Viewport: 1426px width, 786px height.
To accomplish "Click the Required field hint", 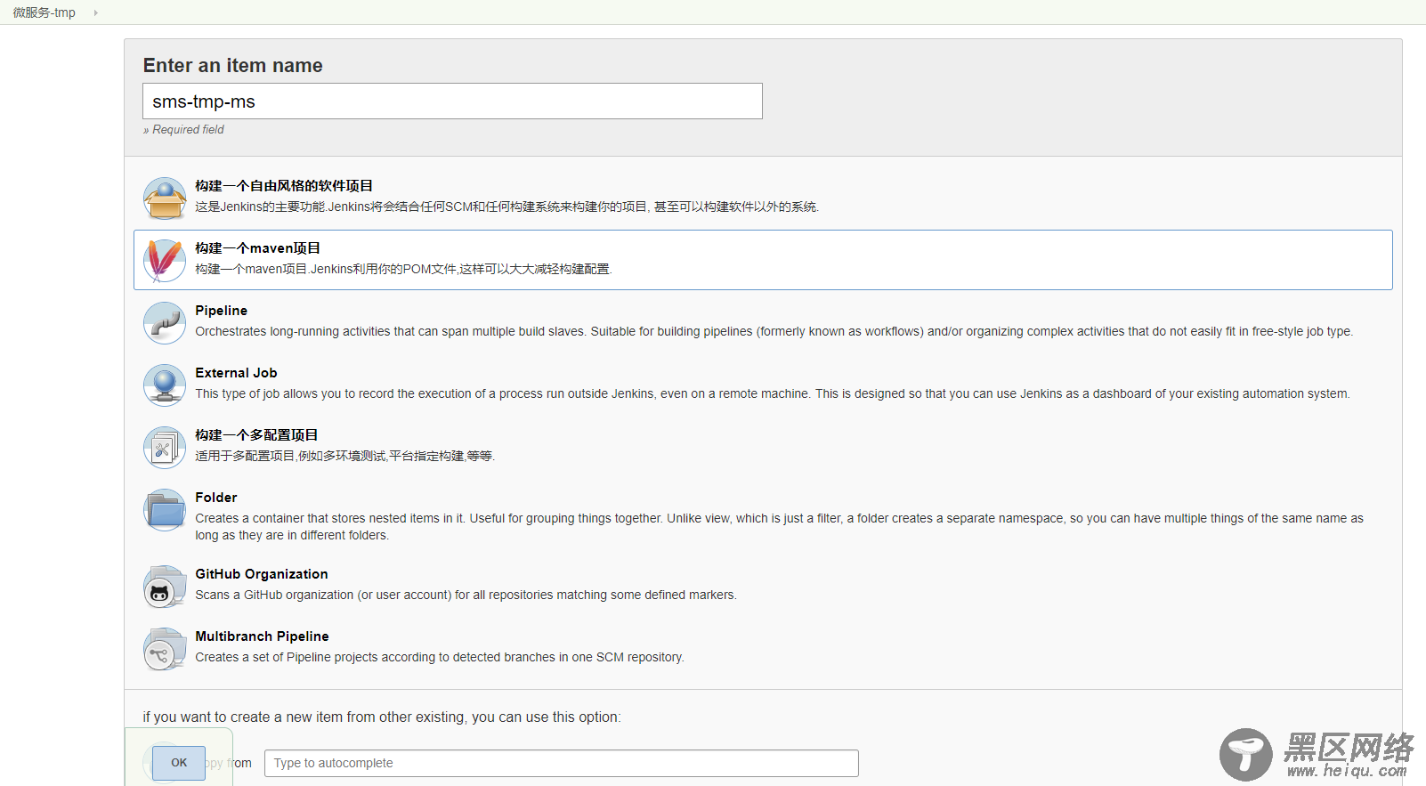I will [x=183, y=129].
